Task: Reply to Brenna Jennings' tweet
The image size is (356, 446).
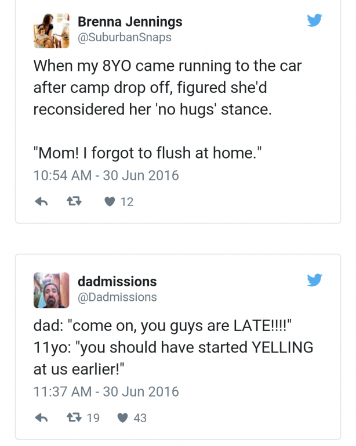Action: click(41, 202)
